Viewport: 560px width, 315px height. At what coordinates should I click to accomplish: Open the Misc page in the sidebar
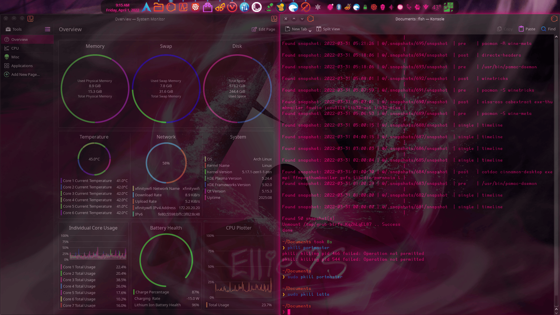pyautogui.click(x=15, y=57)
